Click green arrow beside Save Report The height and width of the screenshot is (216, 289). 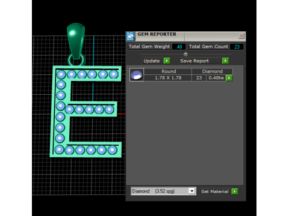225,61
